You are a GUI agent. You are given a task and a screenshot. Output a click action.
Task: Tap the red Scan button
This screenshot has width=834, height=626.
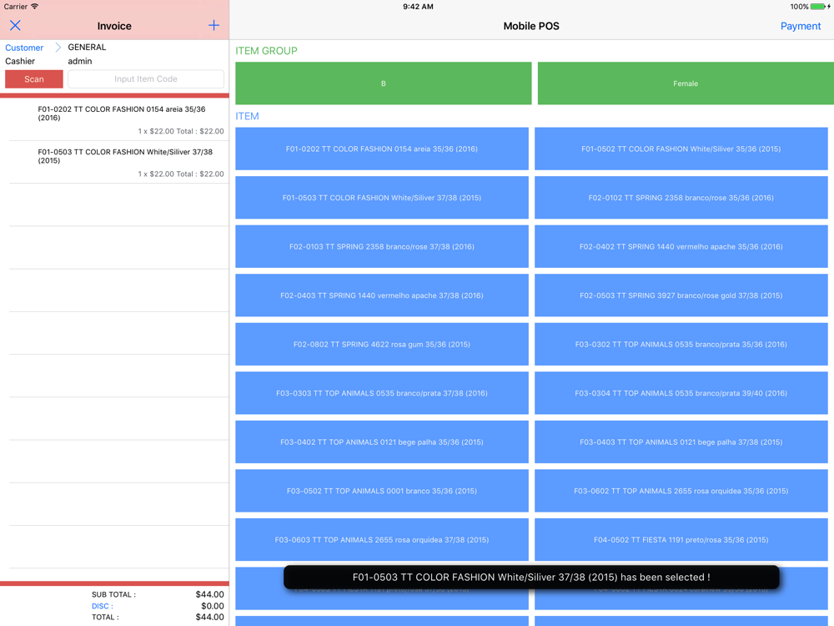[34, 78]
